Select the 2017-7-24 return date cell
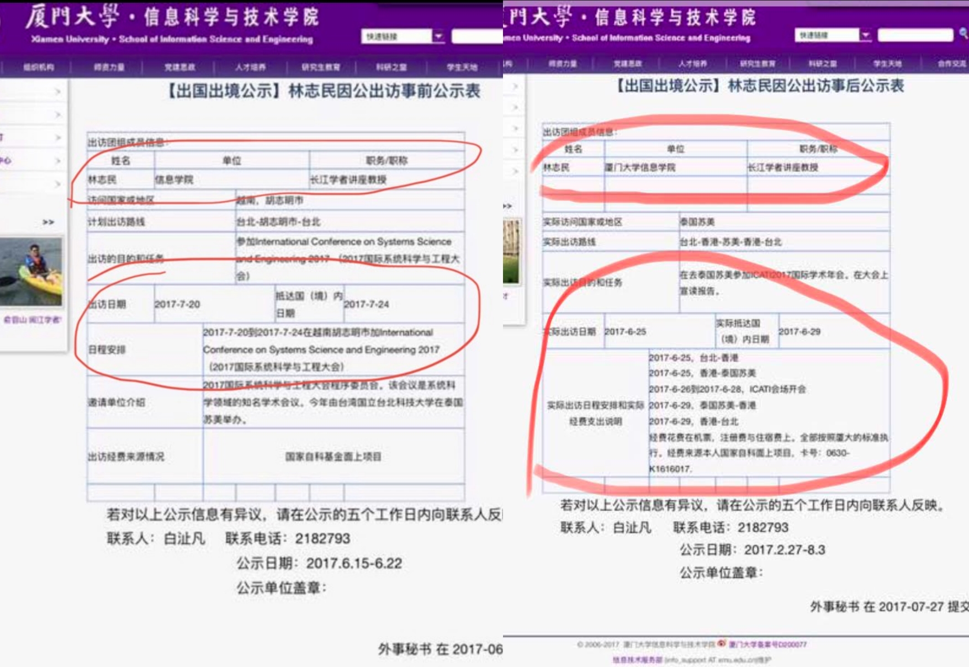969x667 pixels. click(404, 304)
